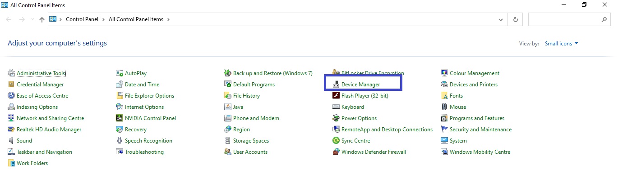Image resolution: width=618 pixels, height=170 pixels.
Task: Click the Speech Recognition microphone icon
Action: tap(120, 141)
